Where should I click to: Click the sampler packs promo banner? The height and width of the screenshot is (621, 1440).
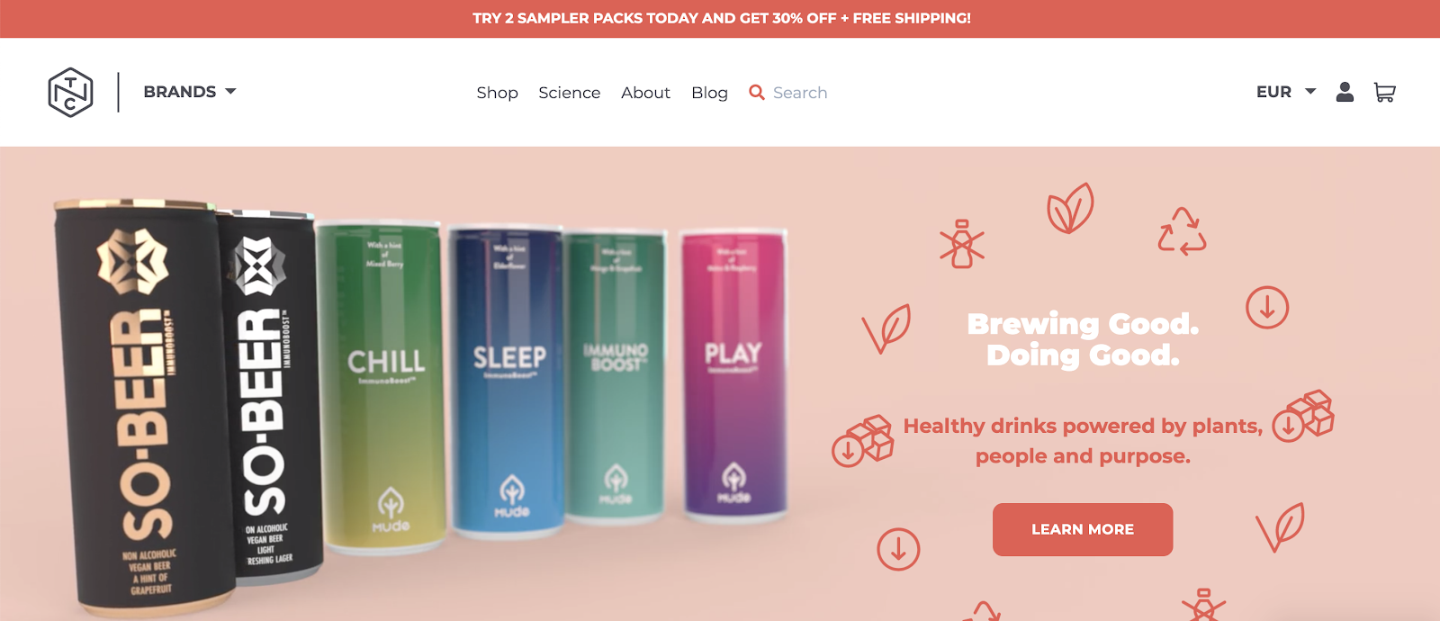[x=720, y=19]
